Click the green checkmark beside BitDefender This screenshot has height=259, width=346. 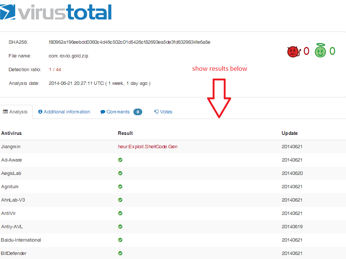pos(120,253)
